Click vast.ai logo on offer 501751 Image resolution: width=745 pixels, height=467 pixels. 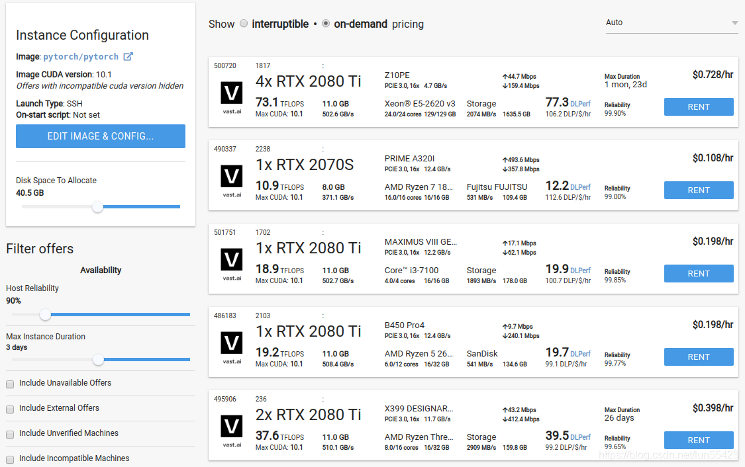232,263
